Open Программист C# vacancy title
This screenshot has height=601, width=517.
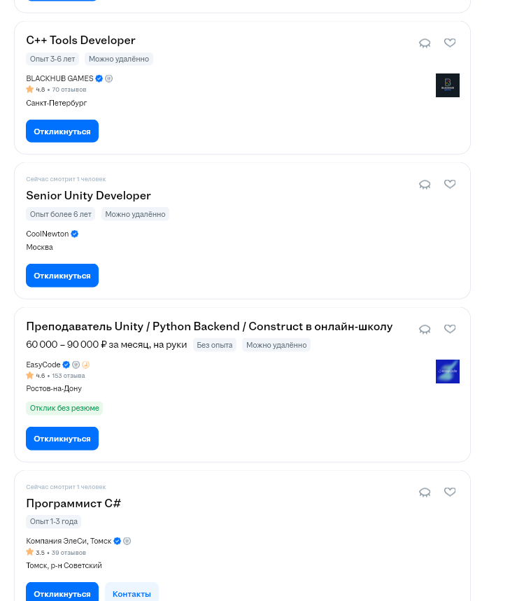click(73, 503)
